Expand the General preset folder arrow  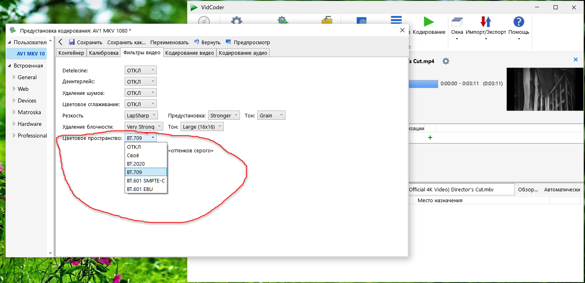14,77
